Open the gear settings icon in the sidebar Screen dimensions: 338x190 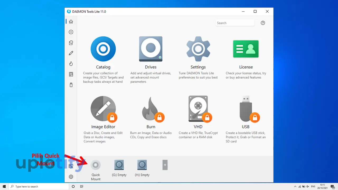(x=71, y=177)
